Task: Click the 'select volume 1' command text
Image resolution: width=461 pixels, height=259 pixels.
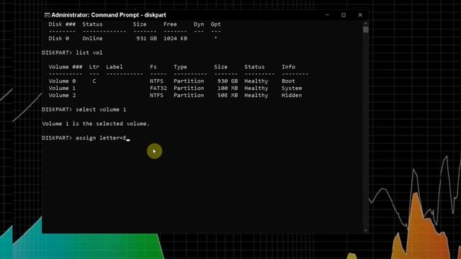Action: [101, 109]
